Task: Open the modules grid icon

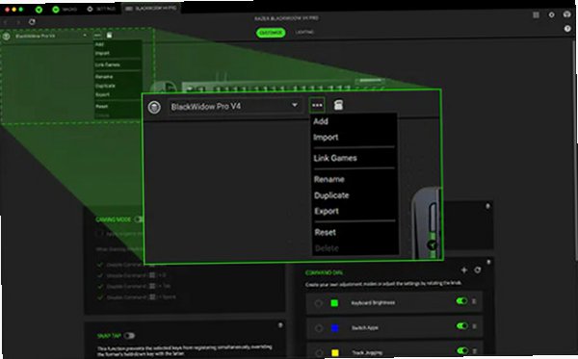Action: click(x=536, y=14)
